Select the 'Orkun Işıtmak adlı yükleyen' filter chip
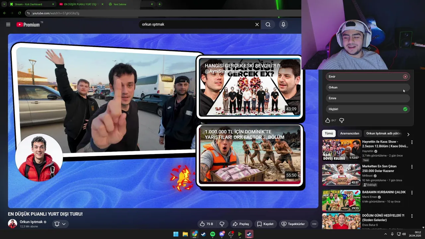This screenshot has height=239, width=425. [x=384, y=133]
